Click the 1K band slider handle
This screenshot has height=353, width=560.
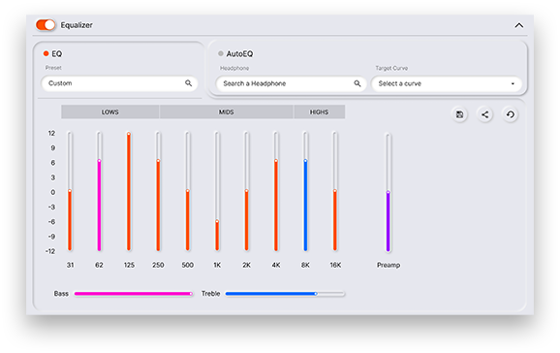pos(217,221)
